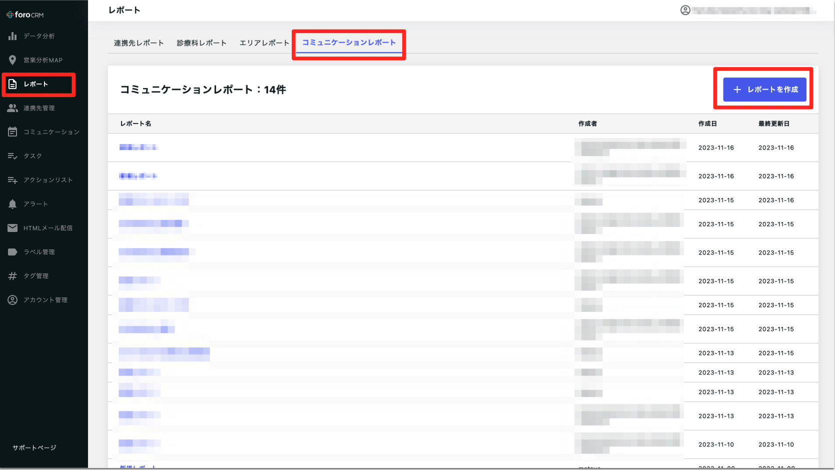Navigate to コミュニケーション in the sidebar
835x470 pixels.
44,132
